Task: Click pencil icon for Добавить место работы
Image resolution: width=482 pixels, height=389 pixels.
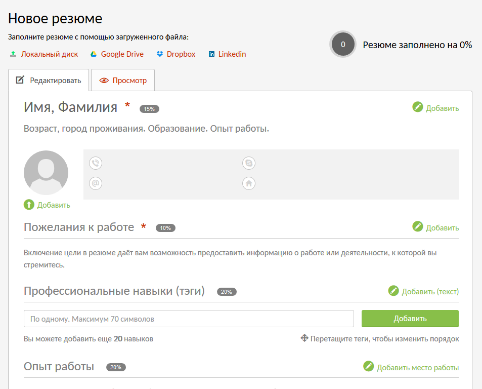Action: click(x=368, y=366)
